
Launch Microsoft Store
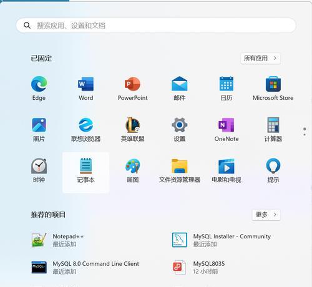tap(273, 88)
